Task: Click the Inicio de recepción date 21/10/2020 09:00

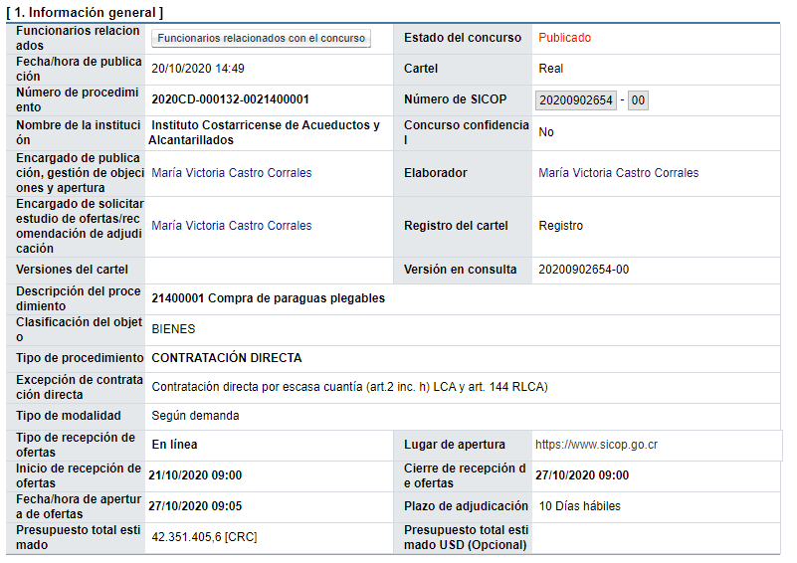Action: coord(195,475)
